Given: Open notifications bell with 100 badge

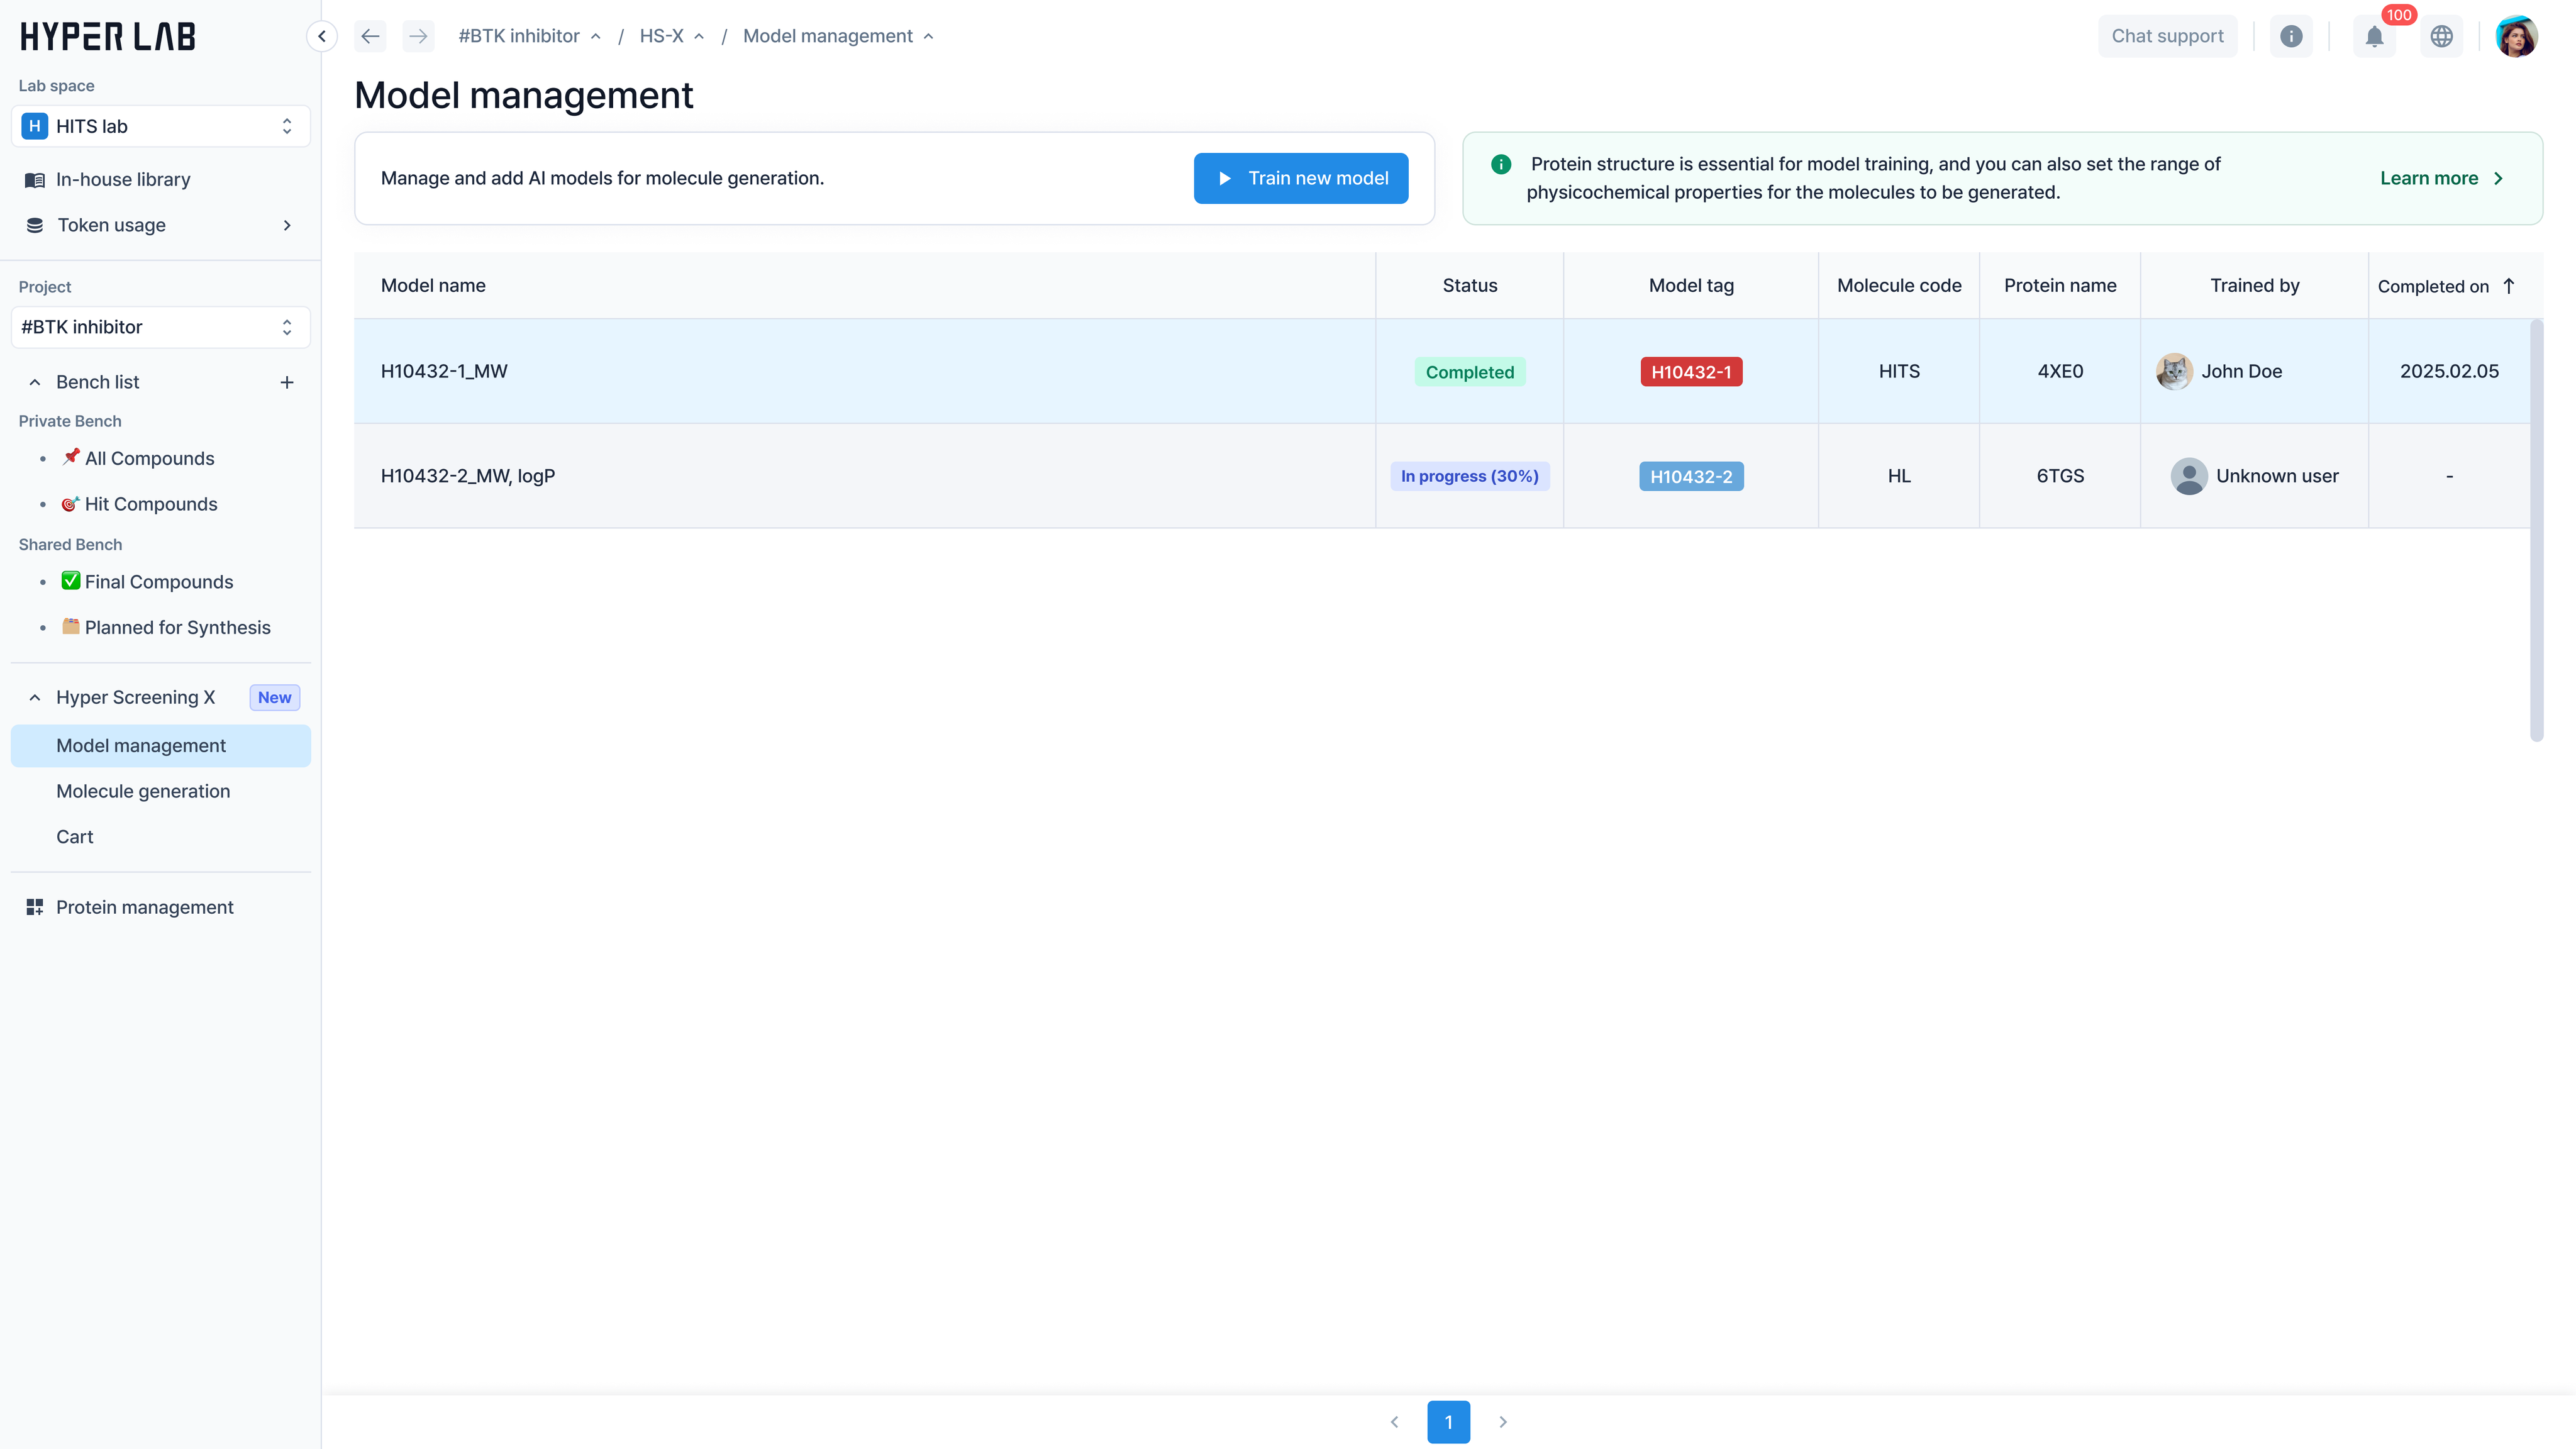Looking at the screenshot, I should 2375,36.
